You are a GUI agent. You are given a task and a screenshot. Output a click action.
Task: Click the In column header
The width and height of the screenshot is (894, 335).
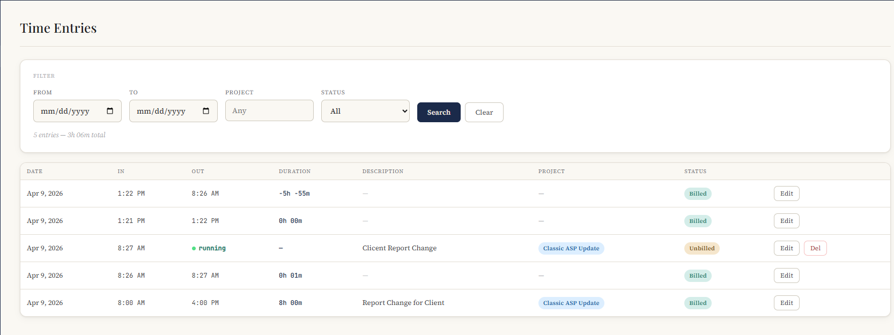[121, 172]
